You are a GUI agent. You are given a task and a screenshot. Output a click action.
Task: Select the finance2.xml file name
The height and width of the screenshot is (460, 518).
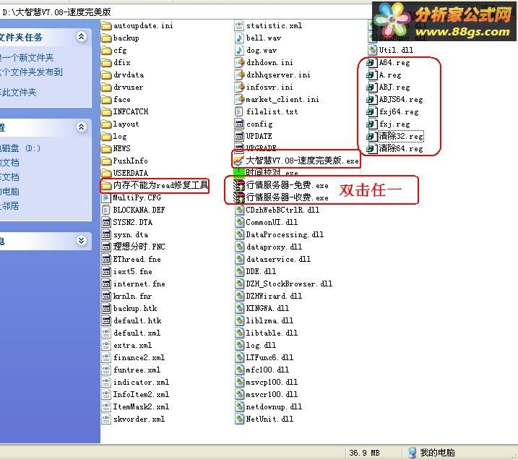[x=139, y=357]
